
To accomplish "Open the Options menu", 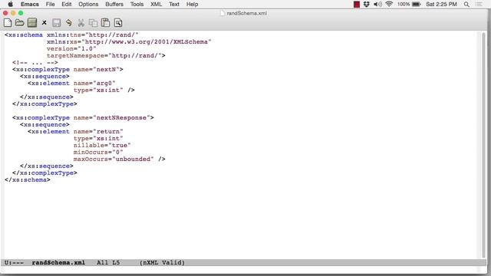I will click(88, 4).
